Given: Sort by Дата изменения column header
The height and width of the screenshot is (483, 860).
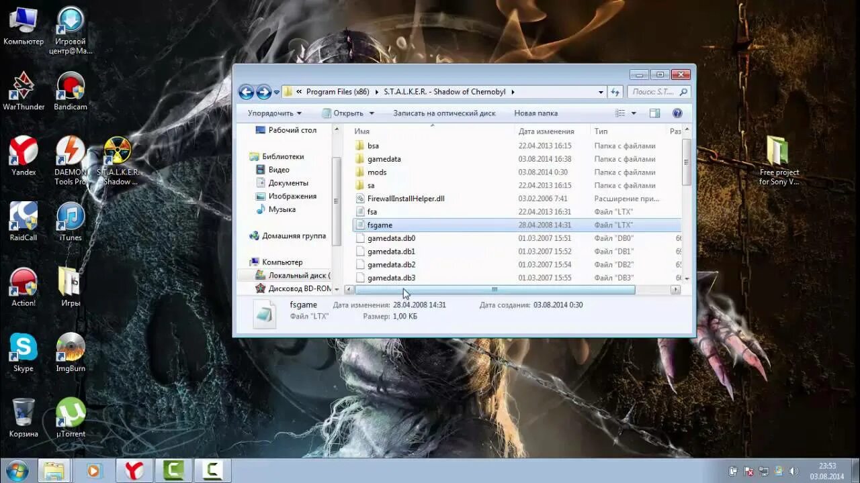Looking at the screenshot, I should (552, 131).
